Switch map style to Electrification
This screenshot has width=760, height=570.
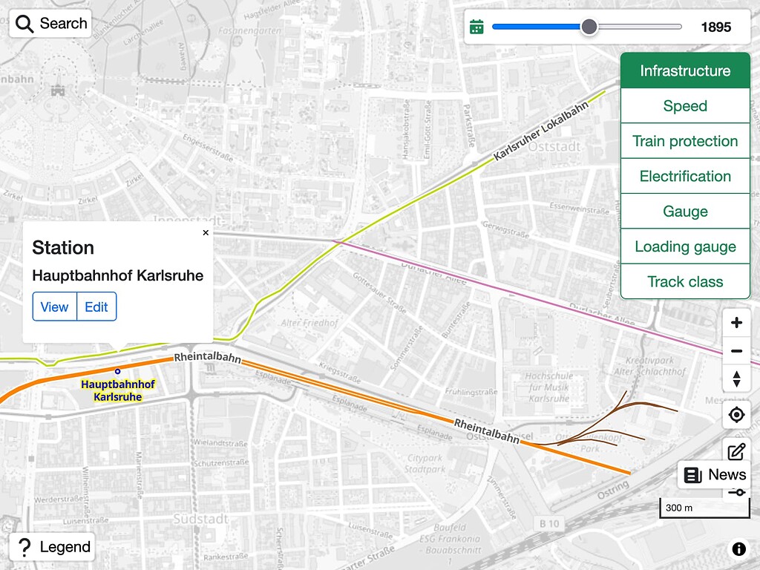pos(684,176)
